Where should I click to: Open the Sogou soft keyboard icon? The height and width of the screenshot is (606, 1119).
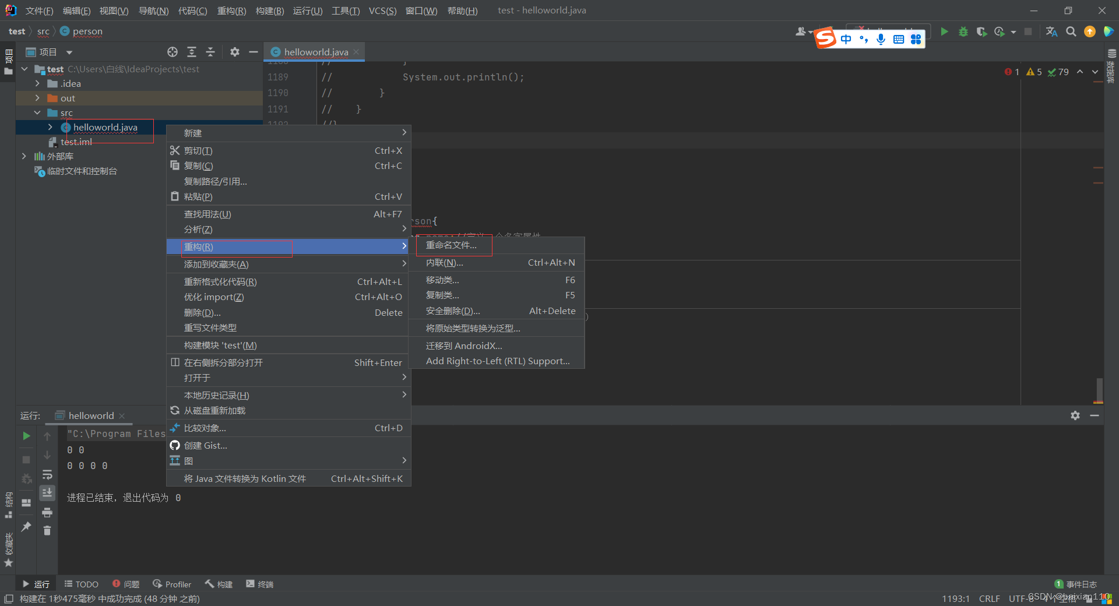tap(899, 39)
